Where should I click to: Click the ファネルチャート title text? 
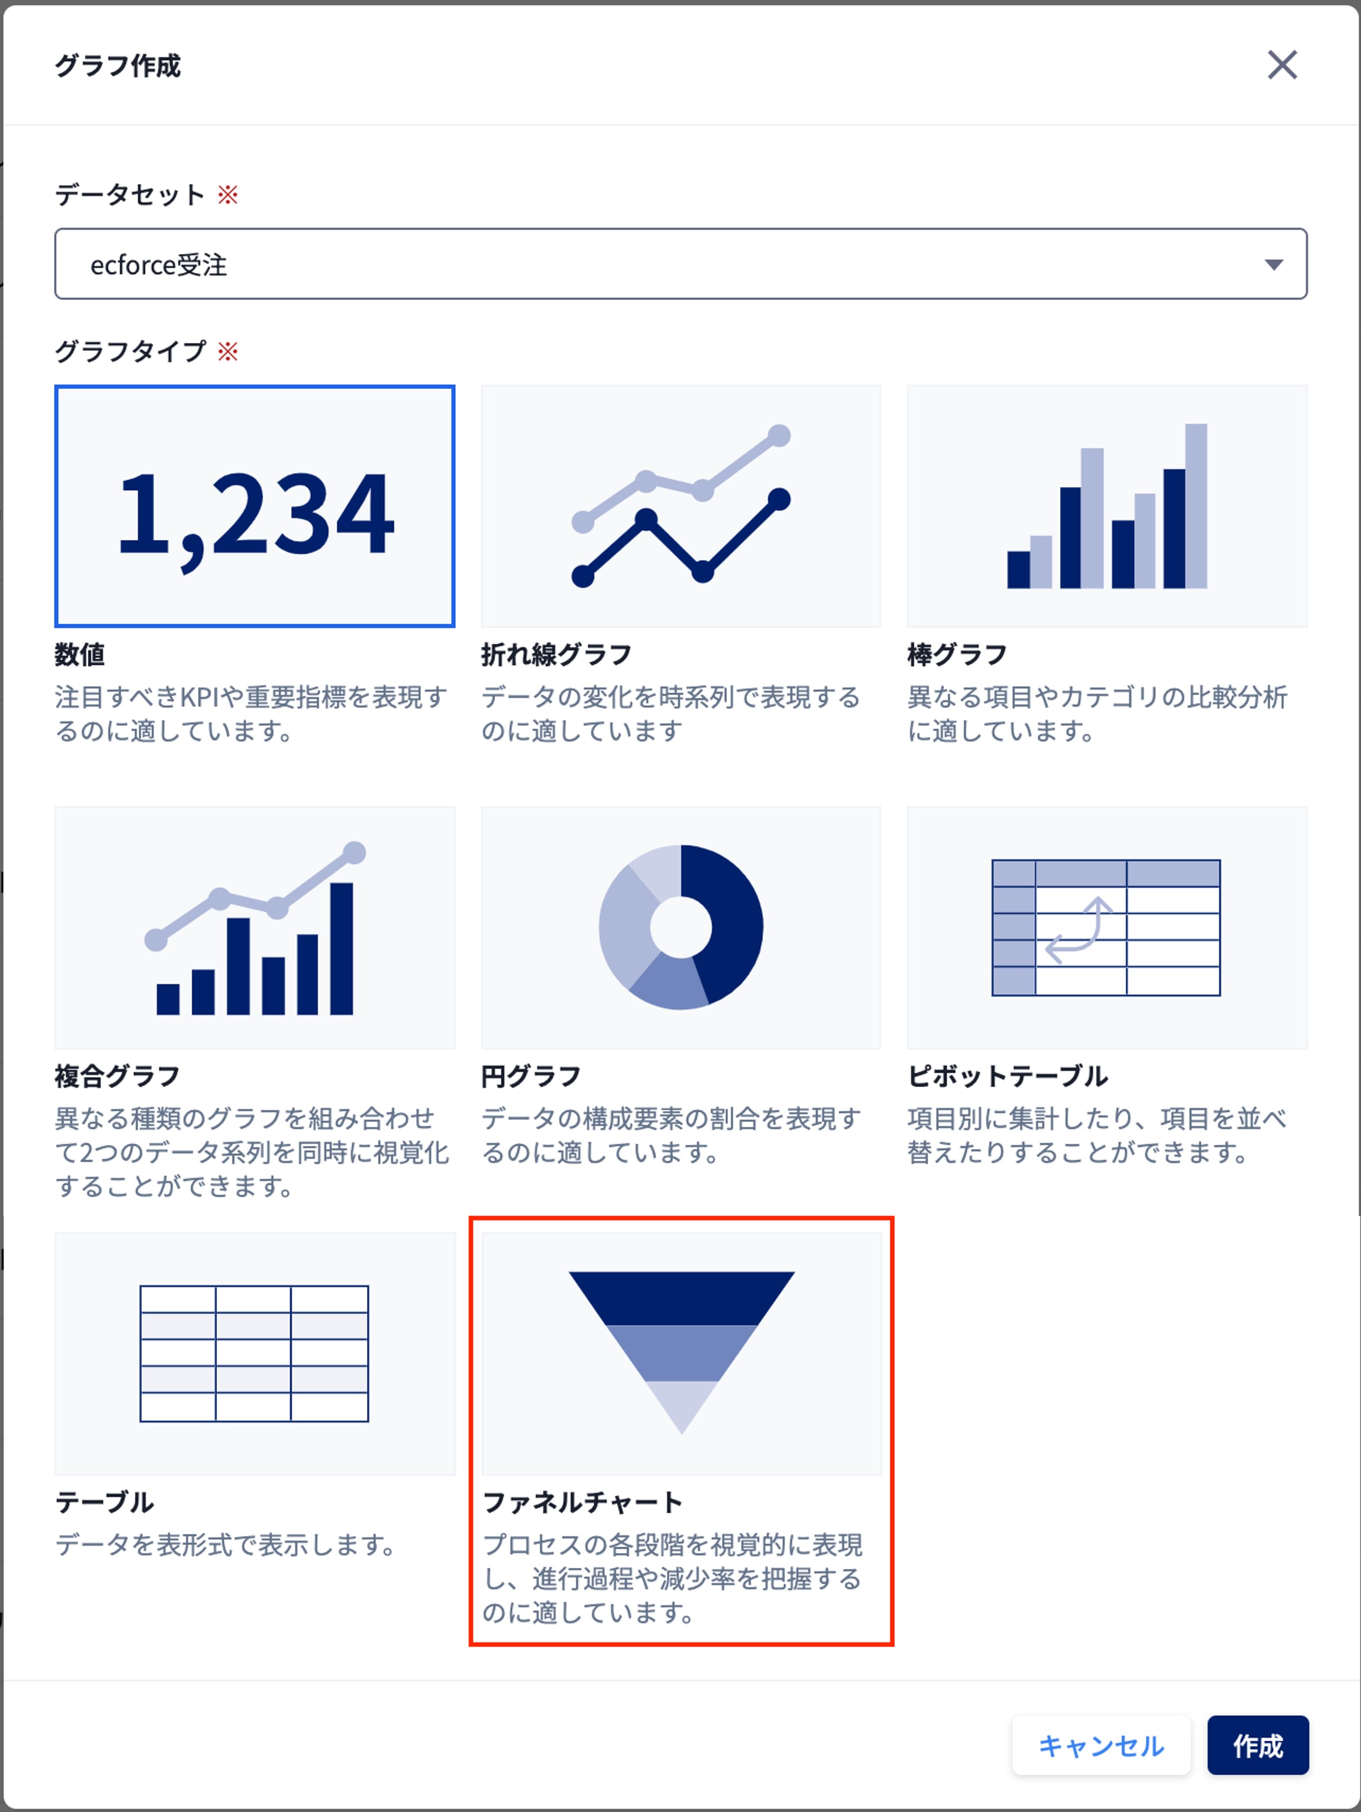pos(582,1502)
